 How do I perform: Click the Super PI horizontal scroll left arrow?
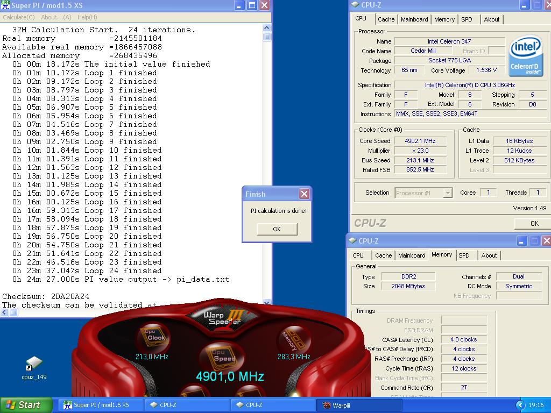pos(4,312)
